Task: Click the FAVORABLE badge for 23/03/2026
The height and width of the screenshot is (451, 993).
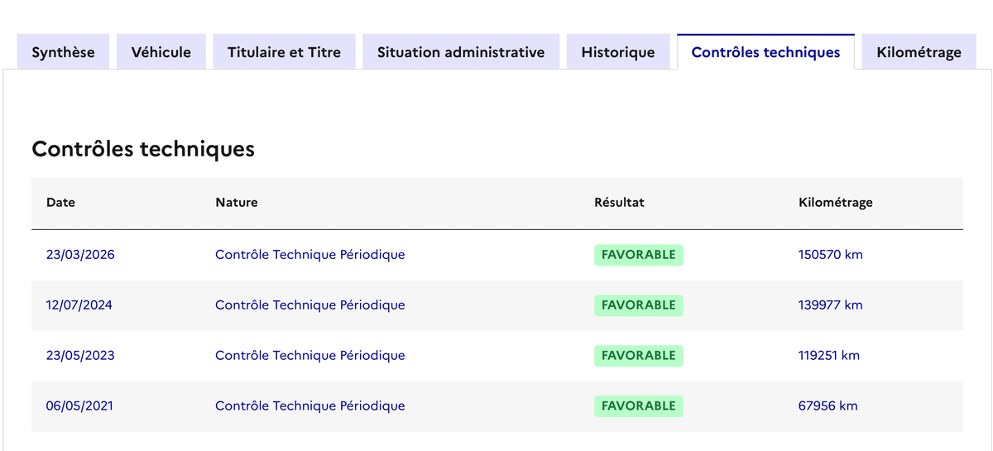Action: (x=638, y=255)
